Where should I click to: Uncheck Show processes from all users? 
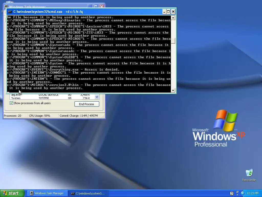pos(11,103)
